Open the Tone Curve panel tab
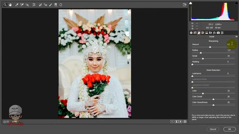This screenshot has width=239, height=134. [x=195, y=33]
